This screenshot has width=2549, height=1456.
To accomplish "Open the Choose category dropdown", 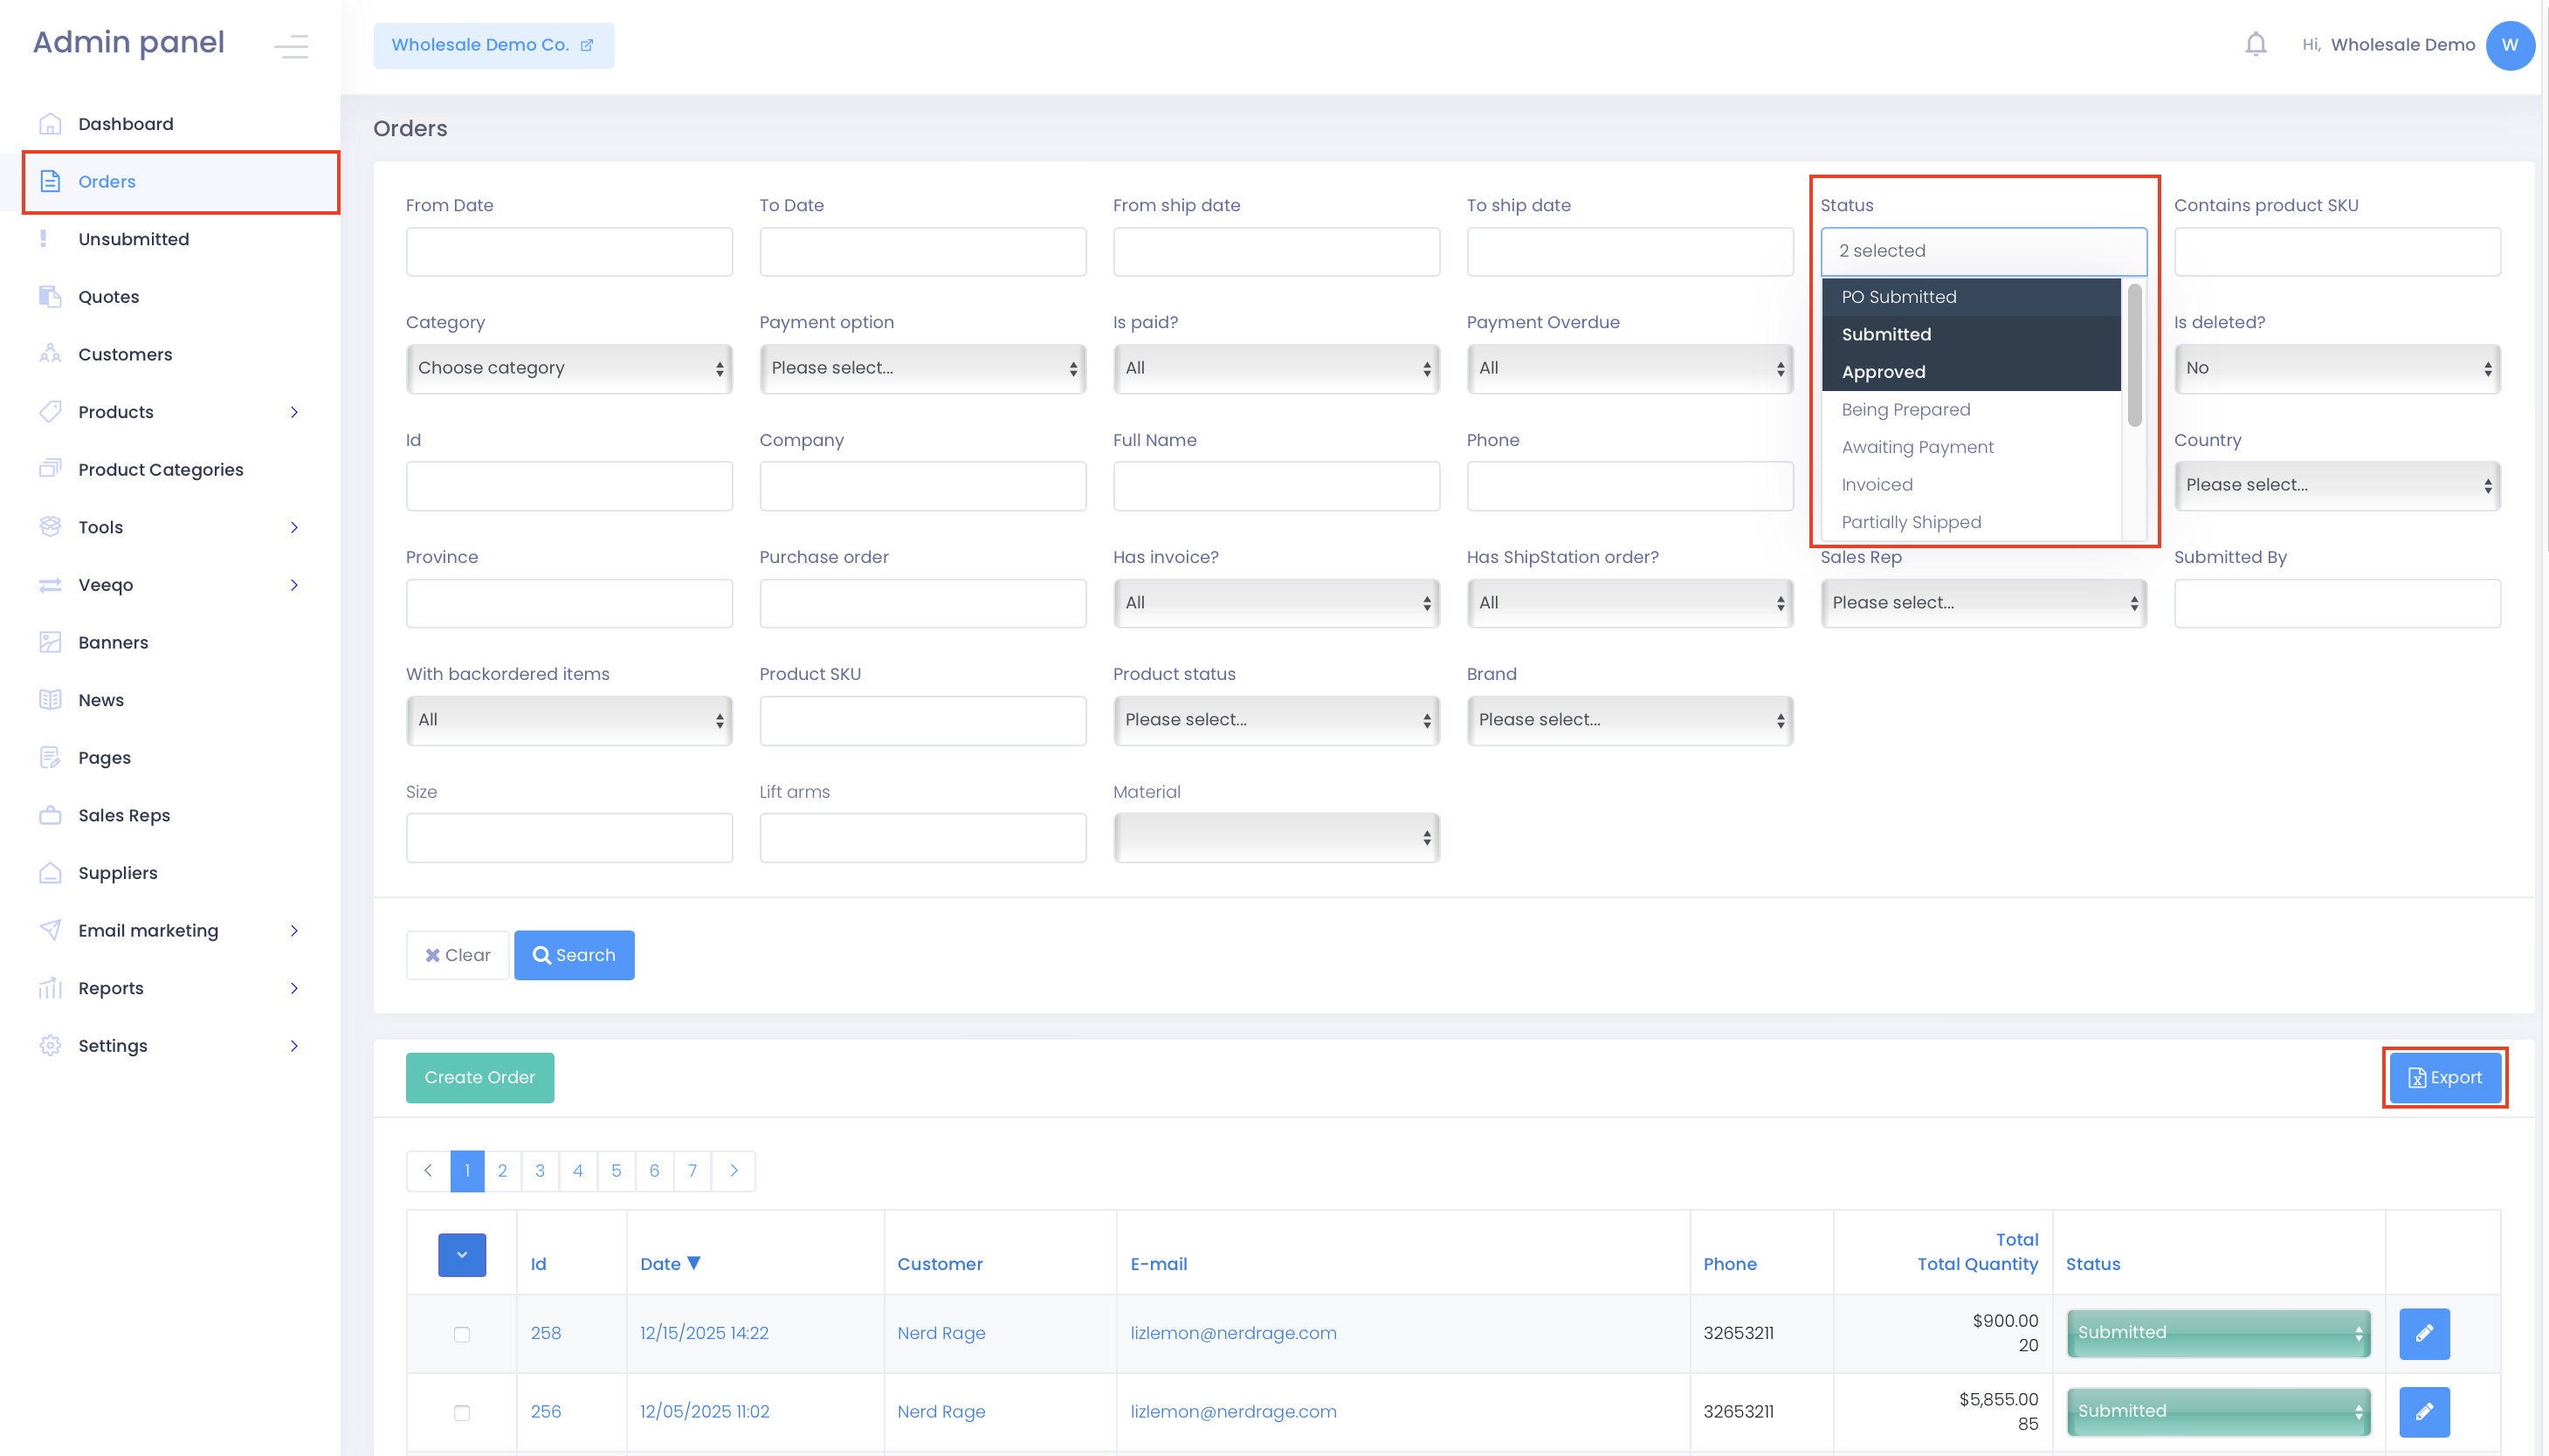I will tap(568, 368).
